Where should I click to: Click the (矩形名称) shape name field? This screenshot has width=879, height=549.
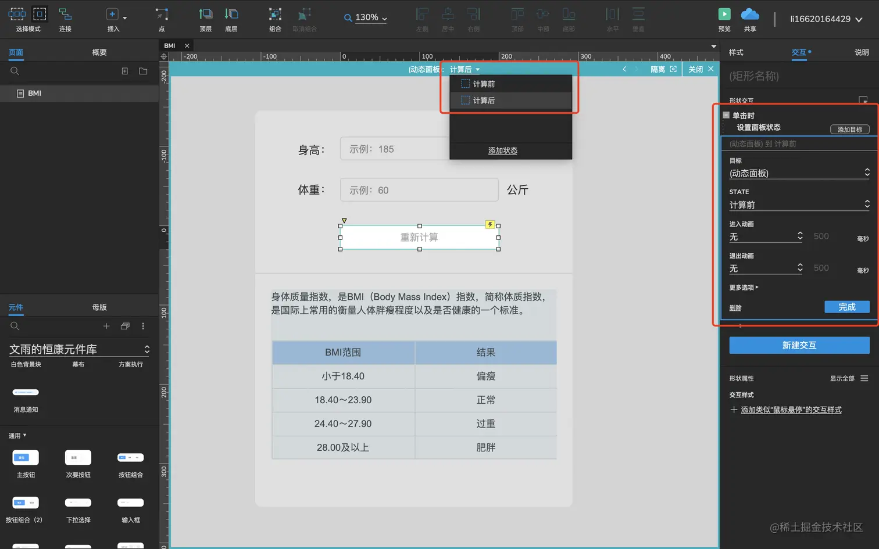[799, 76]
